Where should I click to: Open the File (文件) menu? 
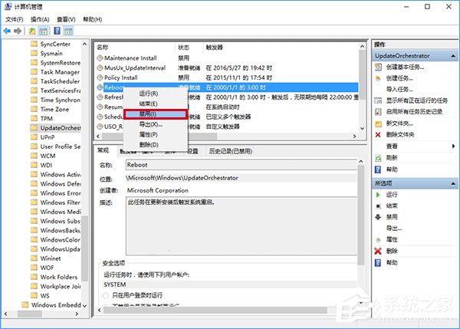point(15,18)
